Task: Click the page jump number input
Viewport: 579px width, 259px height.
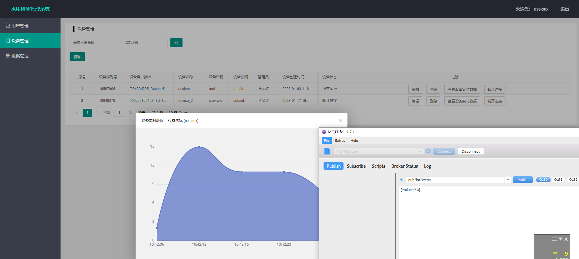Action: [x=119, y=113]
